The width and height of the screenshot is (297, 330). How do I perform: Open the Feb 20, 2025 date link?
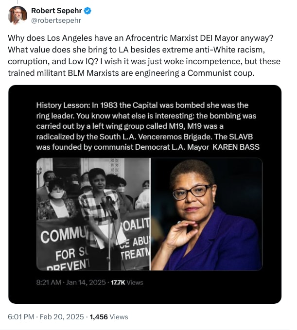click(x=62, y=317)
